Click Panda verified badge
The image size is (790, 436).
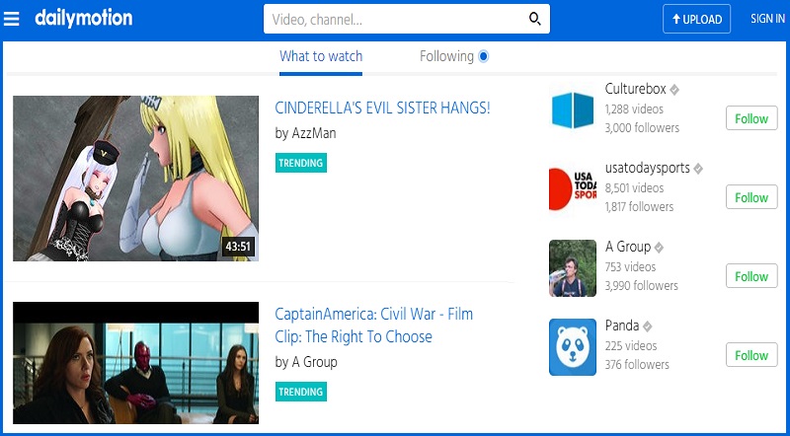[x=647, y=327]
